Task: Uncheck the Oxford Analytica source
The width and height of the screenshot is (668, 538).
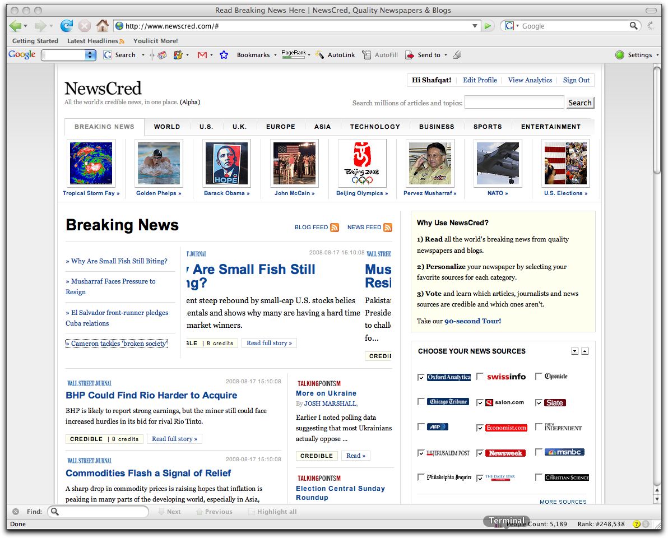Action: (x=421, y=377)
